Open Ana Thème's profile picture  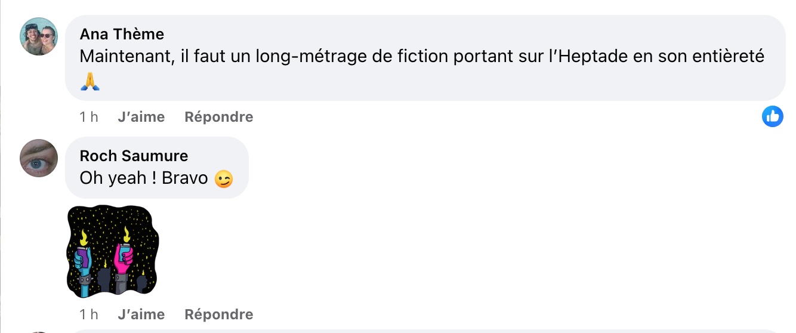click(x=39, y=36)
